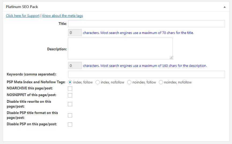This screenshot has width=232, height=144.
Task: Choose the noindex, follow radio option
Action: (129, 82)
